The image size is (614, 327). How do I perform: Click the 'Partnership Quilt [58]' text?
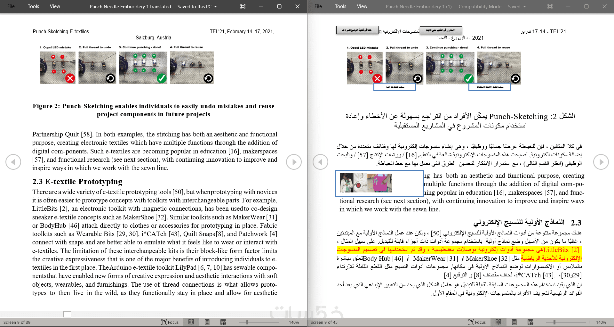(62, 134)
